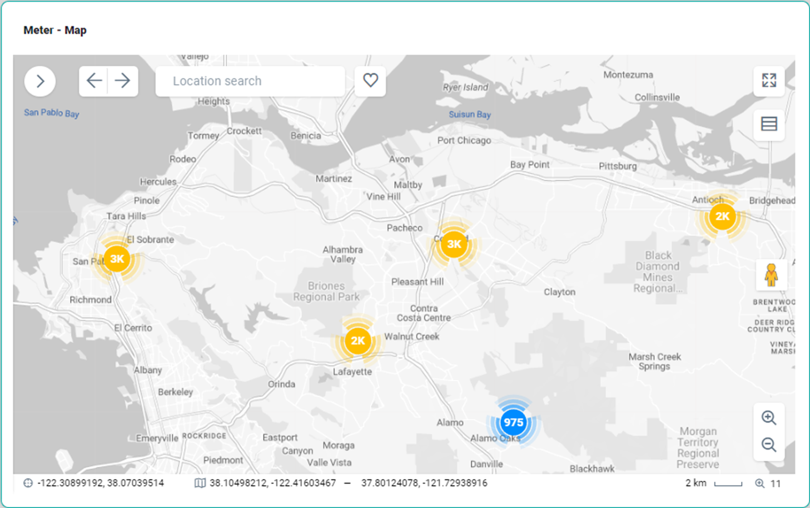Open the 3K meter cluster near San Pablo

[117, 259]
